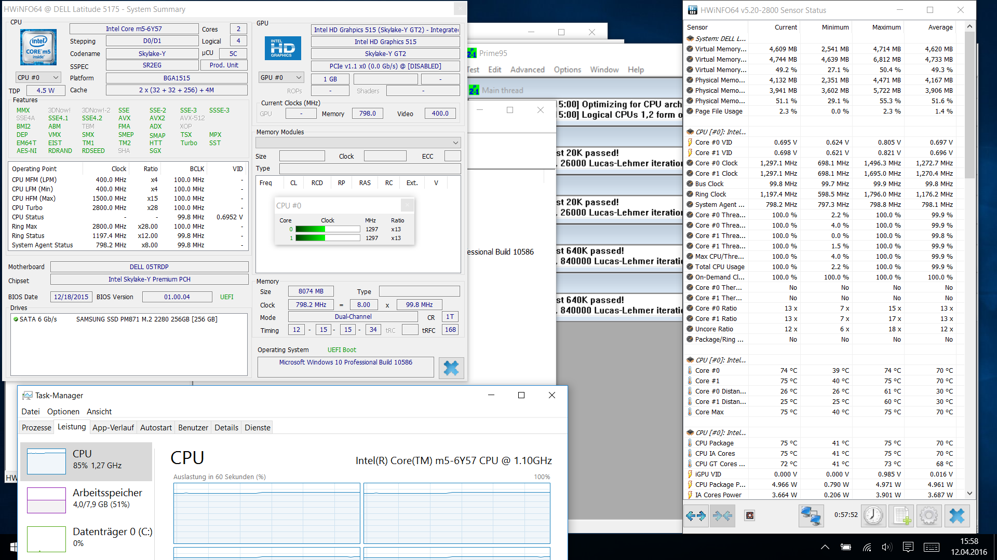The height and width of the screenshot is (560, 997).
Task: Open fan control in sensor window
Action: click(x=749, y=515)
